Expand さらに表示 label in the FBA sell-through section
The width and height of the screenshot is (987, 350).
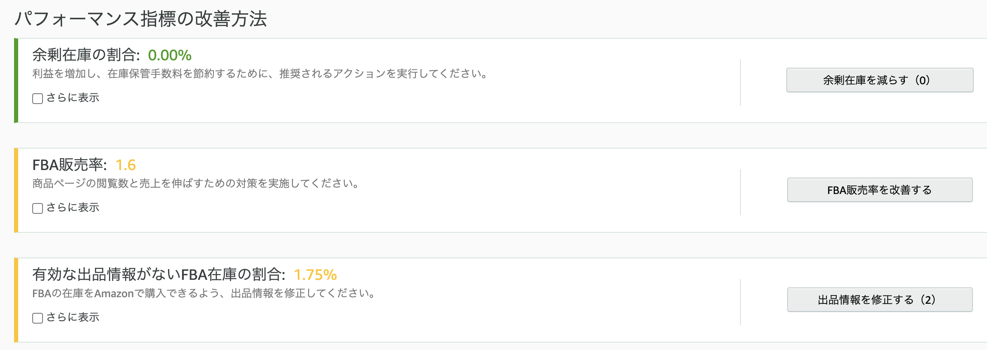coord(73,208)
